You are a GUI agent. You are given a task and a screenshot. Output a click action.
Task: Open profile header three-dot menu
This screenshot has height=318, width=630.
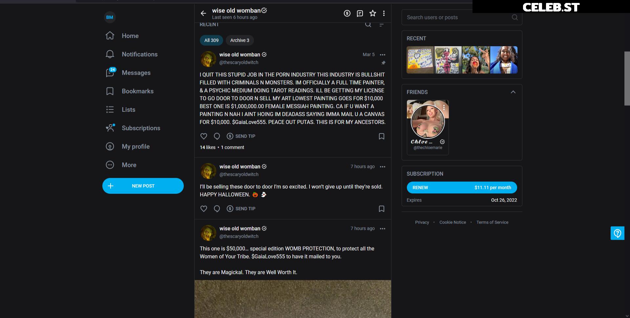click(384, 13)
